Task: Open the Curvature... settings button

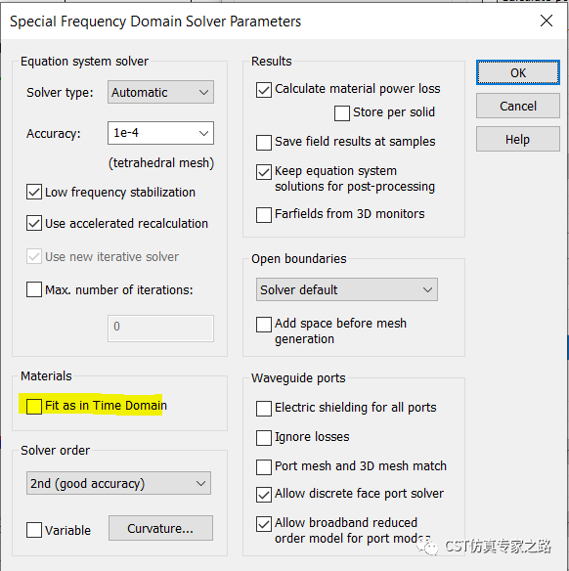Action: 160,528
